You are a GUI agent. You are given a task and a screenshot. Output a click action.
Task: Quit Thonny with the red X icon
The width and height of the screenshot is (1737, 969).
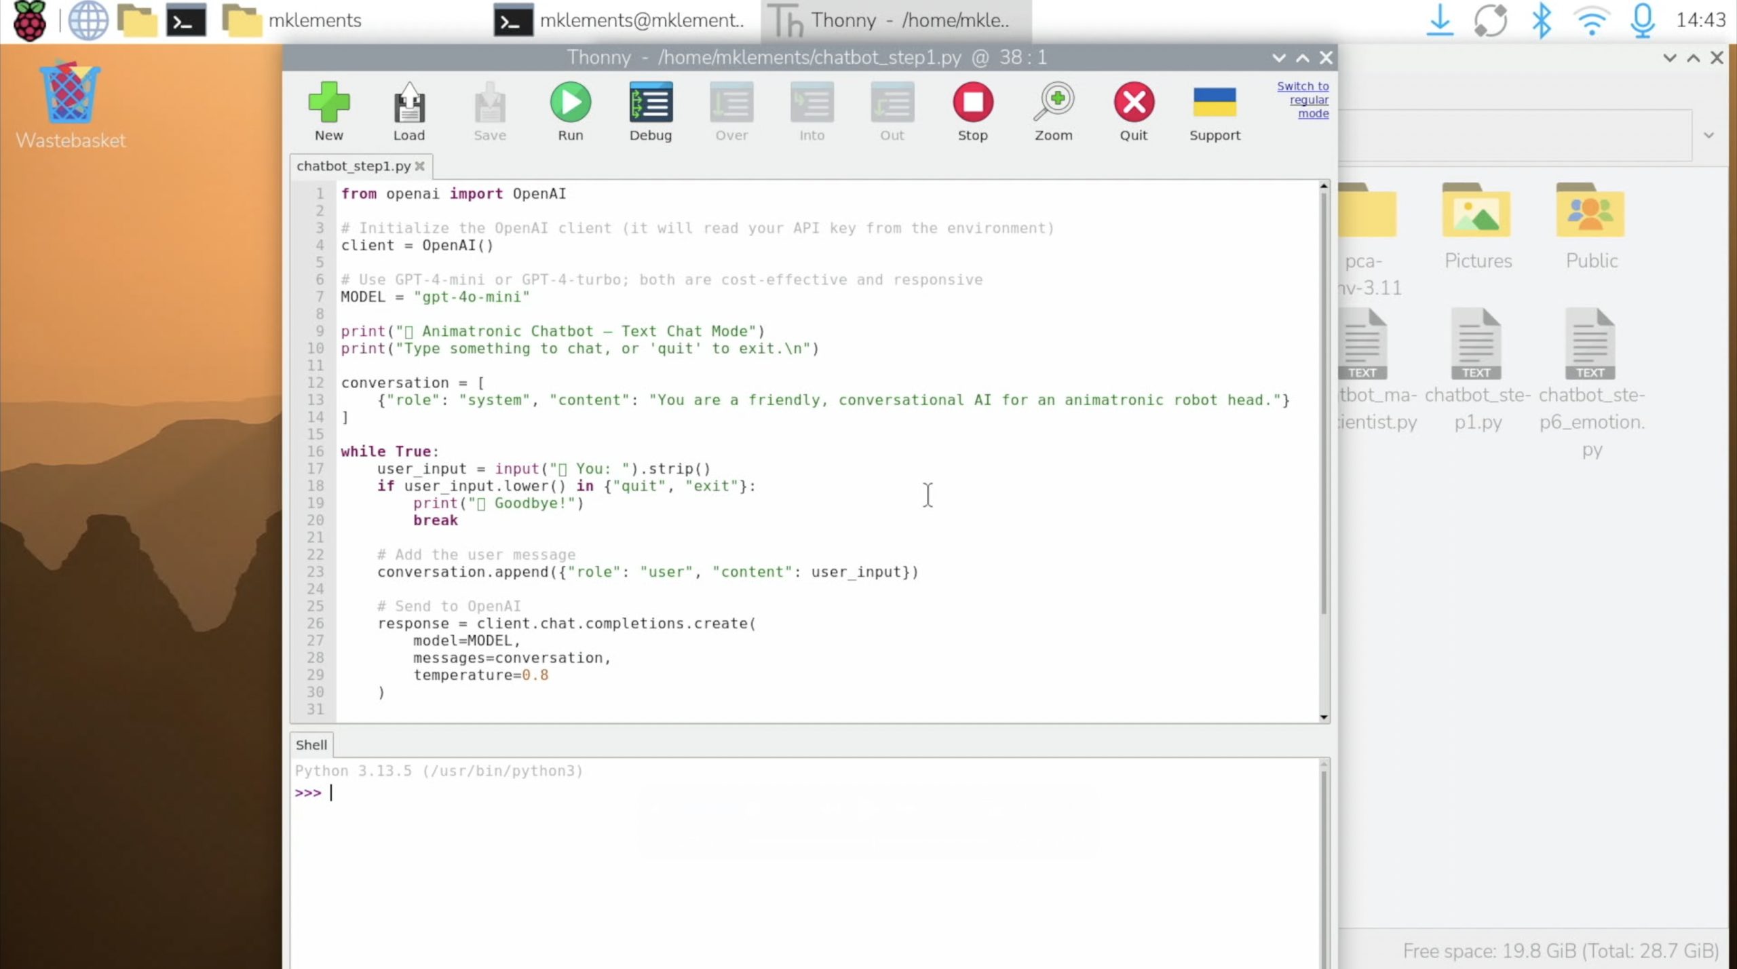tap(1133, 103)
